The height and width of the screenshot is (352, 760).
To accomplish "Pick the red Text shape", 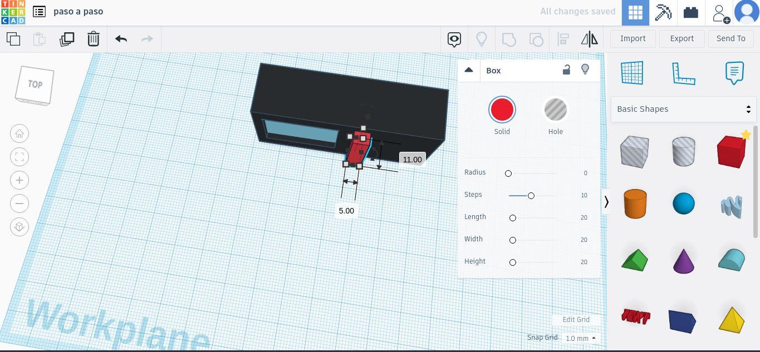I will 635,316.
